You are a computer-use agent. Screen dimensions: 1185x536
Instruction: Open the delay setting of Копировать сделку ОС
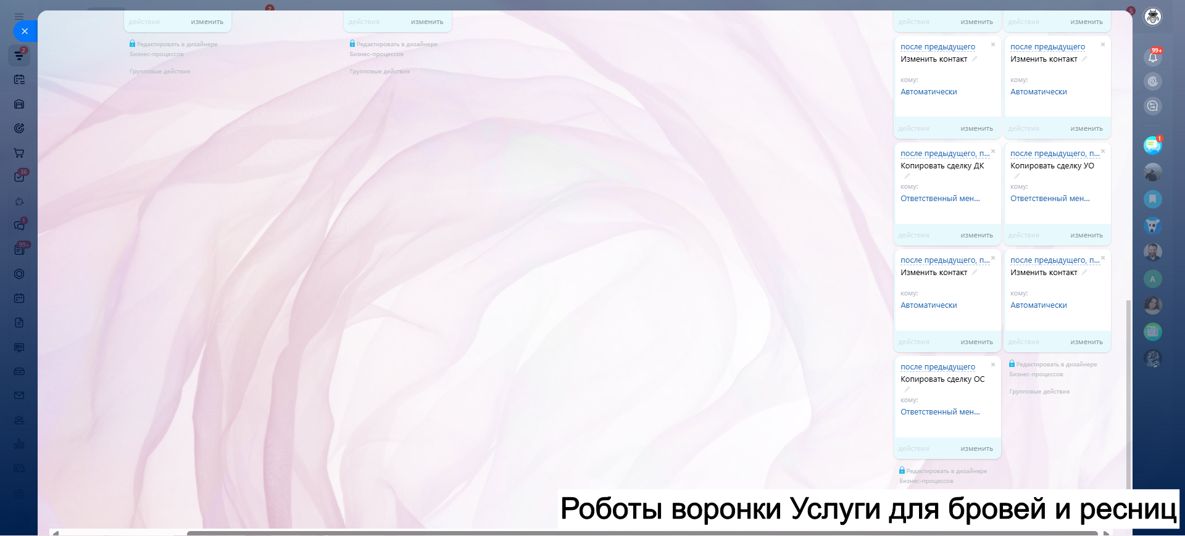click(938, 367)
